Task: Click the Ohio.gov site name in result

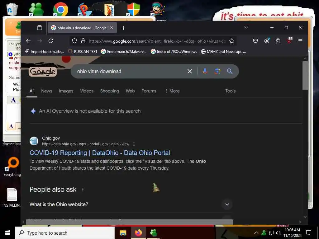Action: tap(51, 138)
